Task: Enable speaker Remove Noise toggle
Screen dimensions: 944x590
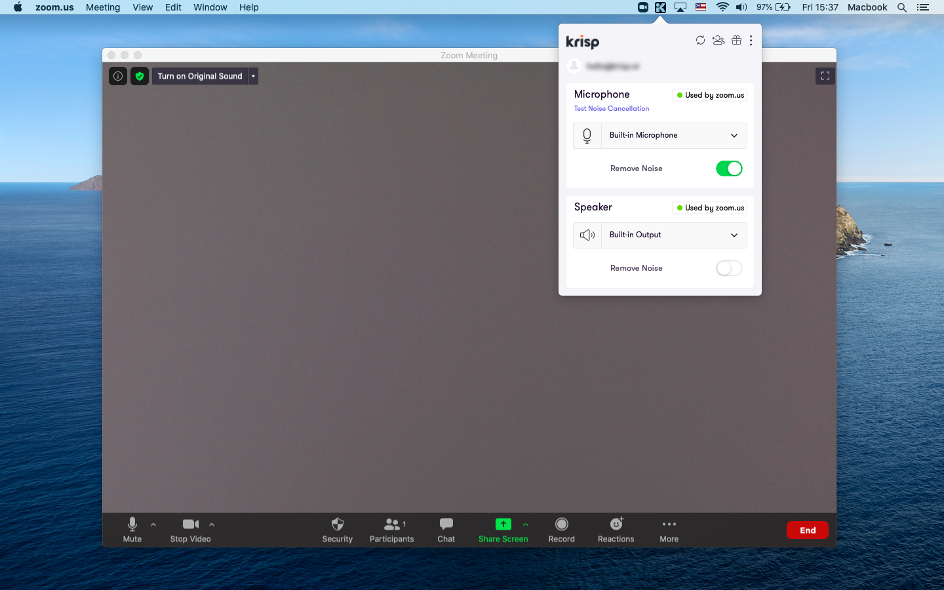Action: click(x=728, y=268)
